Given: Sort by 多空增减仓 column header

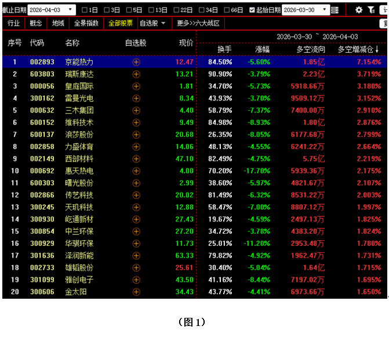Looking at the screenshot, I should pos(358,49).
